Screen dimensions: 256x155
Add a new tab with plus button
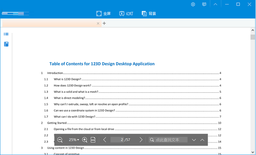[x=104, y=23]
